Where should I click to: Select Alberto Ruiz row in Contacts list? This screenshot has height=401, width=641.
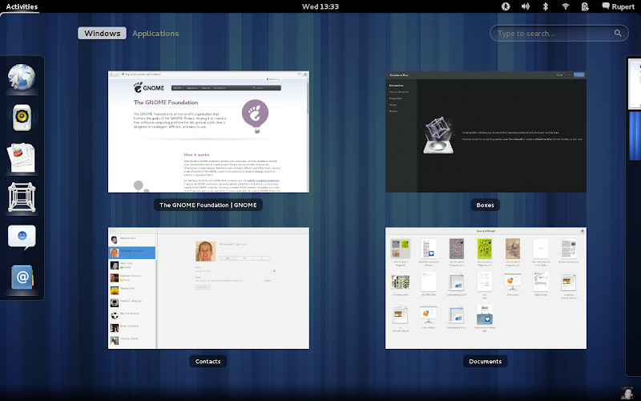coord(131,239)
